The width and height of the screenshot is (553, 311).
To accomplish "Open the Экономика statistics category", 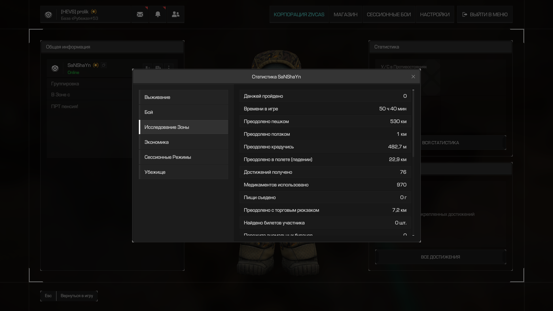I will click(x=183, y=142).
